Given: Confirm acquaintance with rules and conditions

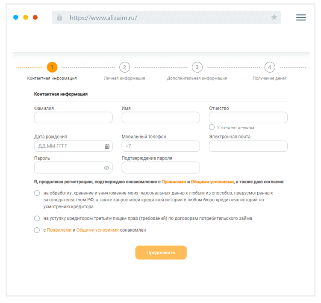Looking at the screenshot, I should coord(37,230).
